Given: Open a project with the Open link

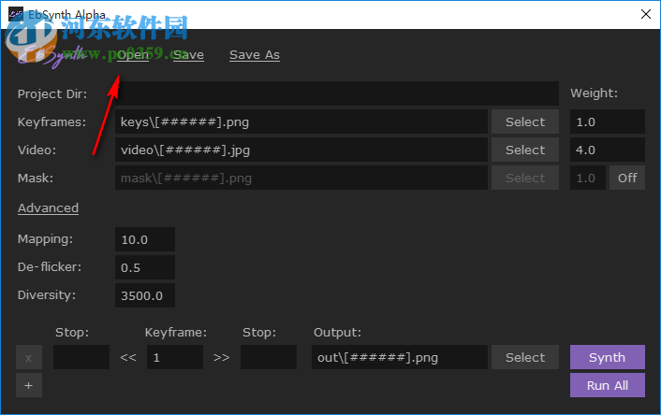Looking at the screenshot, I should (x=133, y=55).
